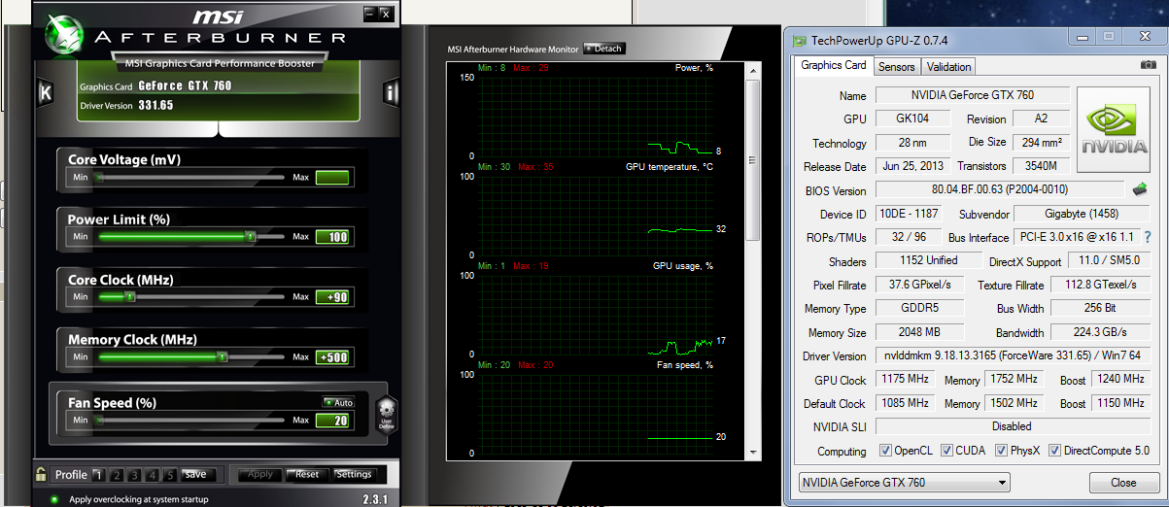This screenshot has height=507, width=1169.
Task: Save the current Afterburner profile
Action: coord(196,475)
